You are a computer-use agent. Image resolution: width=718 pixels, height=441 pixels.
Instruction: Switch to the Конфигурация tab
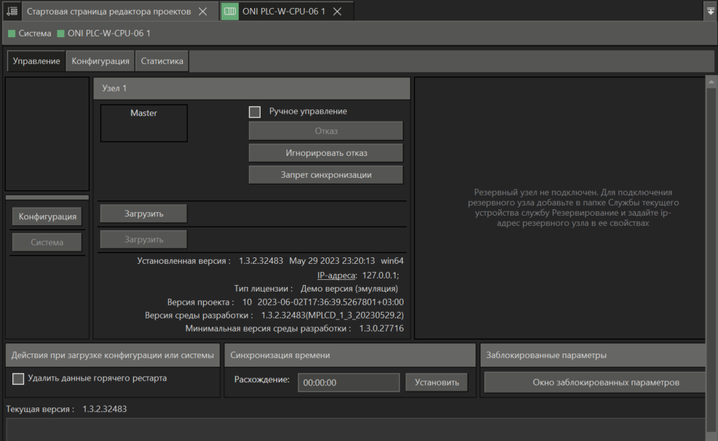pyautogui.click(x=100, y=61)
